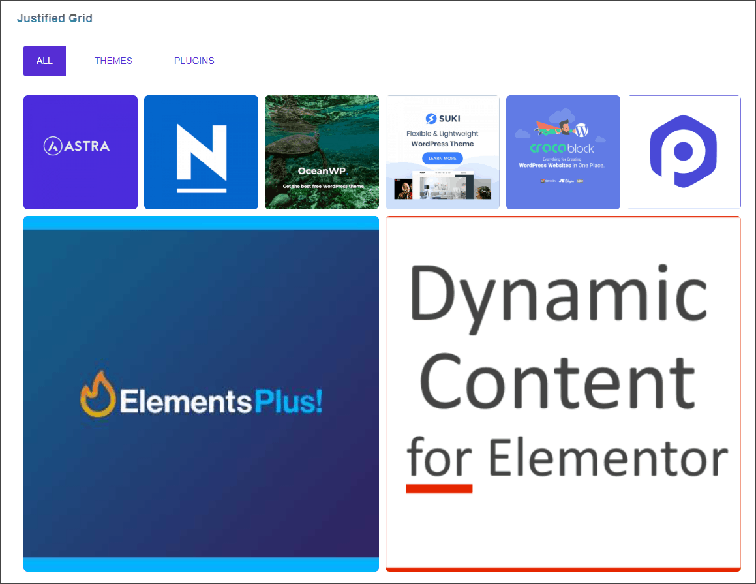
Task: Open the Suki WordPress theme thumbnail
Action: click(x=443, y=153)
